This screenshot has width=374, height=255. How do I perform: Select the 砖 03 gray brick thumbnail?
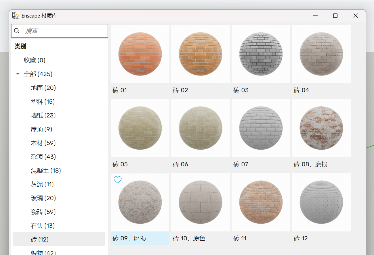[x=261, y=54]
